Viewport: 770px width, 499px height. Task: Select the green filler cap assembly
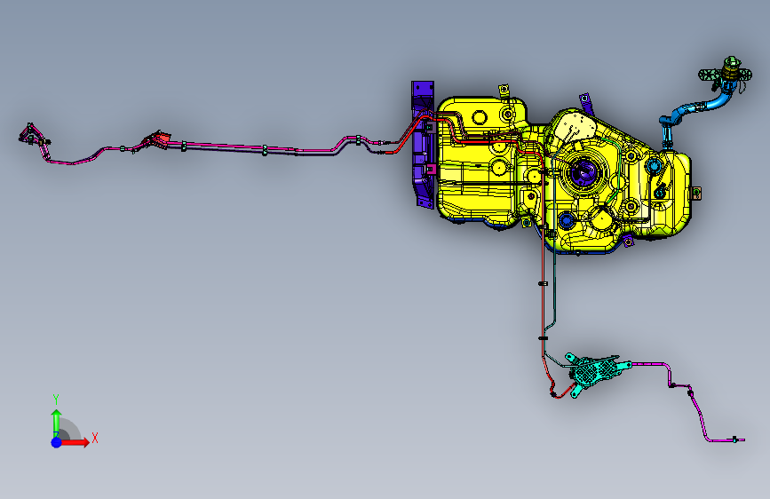(726, 73)
